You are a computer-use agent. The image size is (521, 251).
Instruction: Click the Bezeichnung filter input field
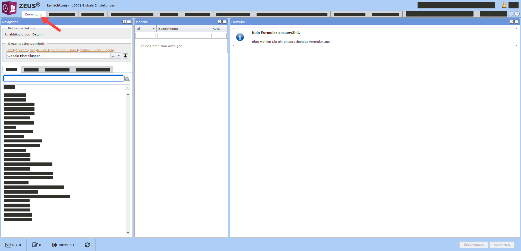(184, 35)
